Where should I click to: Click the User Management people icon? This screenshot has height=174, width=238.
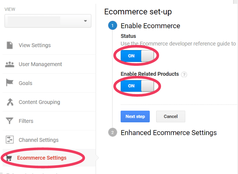point(10,64)
